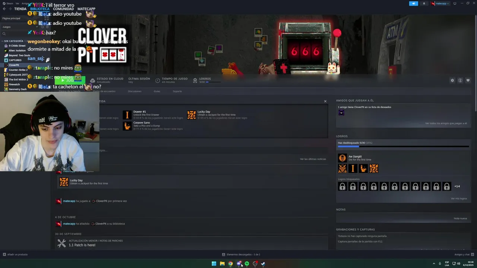The image size is (477, 268).
Task: Select Cyberpunk 2077 in library
Action: coord(18,75)
